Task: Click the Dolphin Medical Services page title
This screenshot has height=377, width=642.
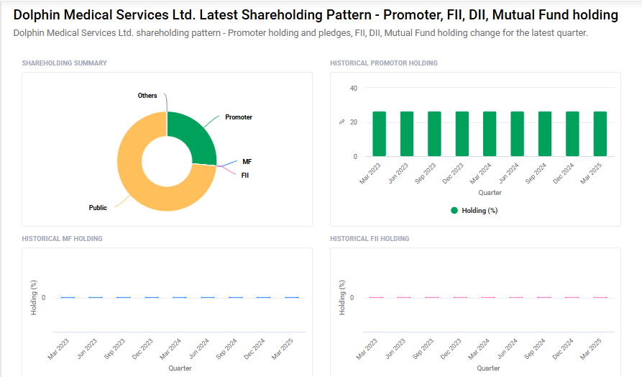Action: tap(316, 15)
